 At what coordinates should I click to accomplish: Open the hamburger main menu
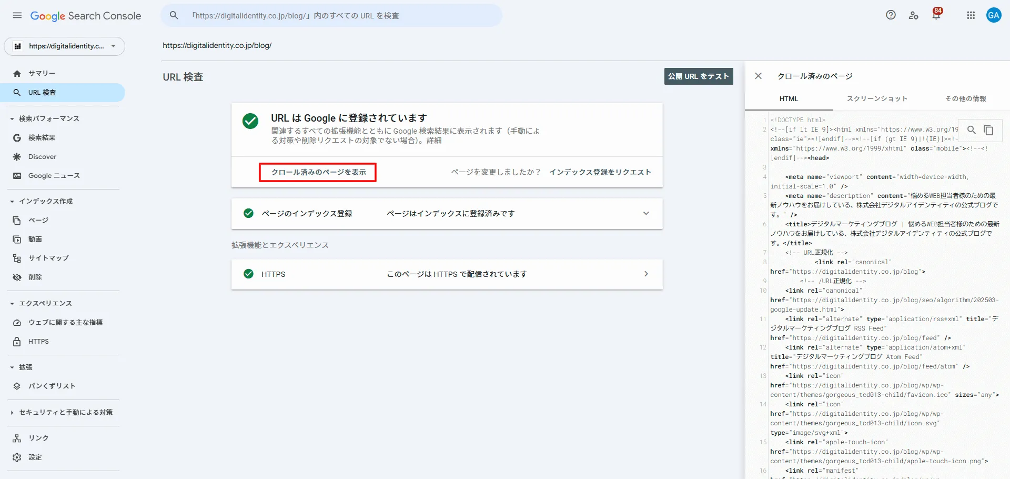17,16
